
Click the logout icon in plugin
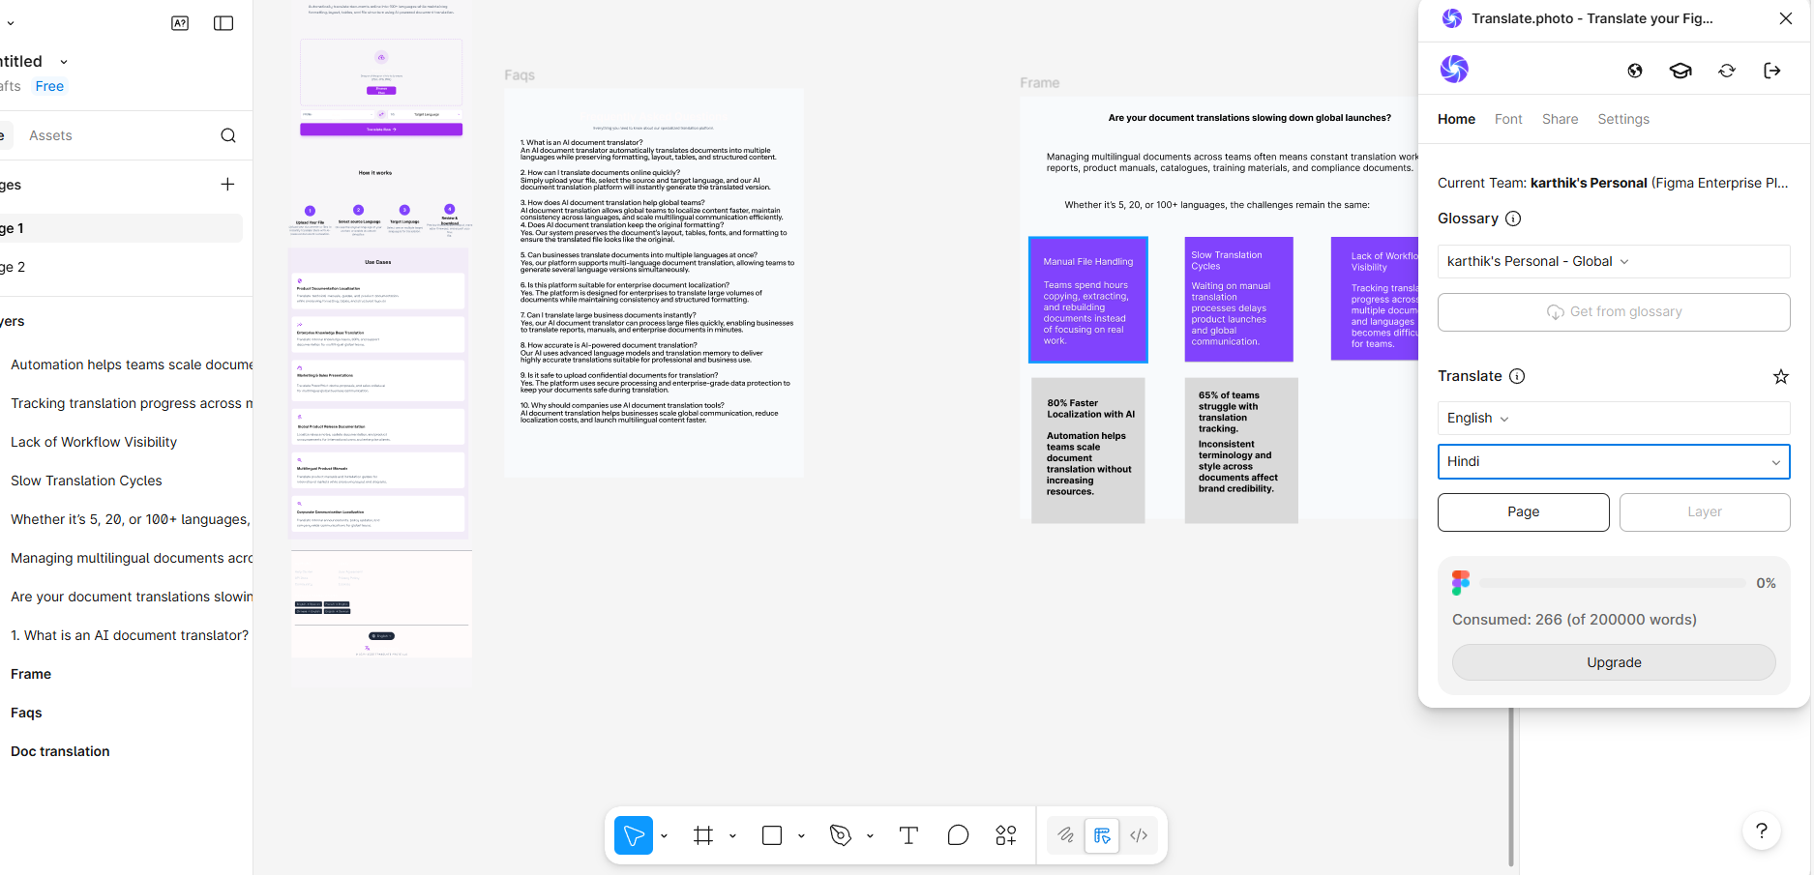[1772, 71]
